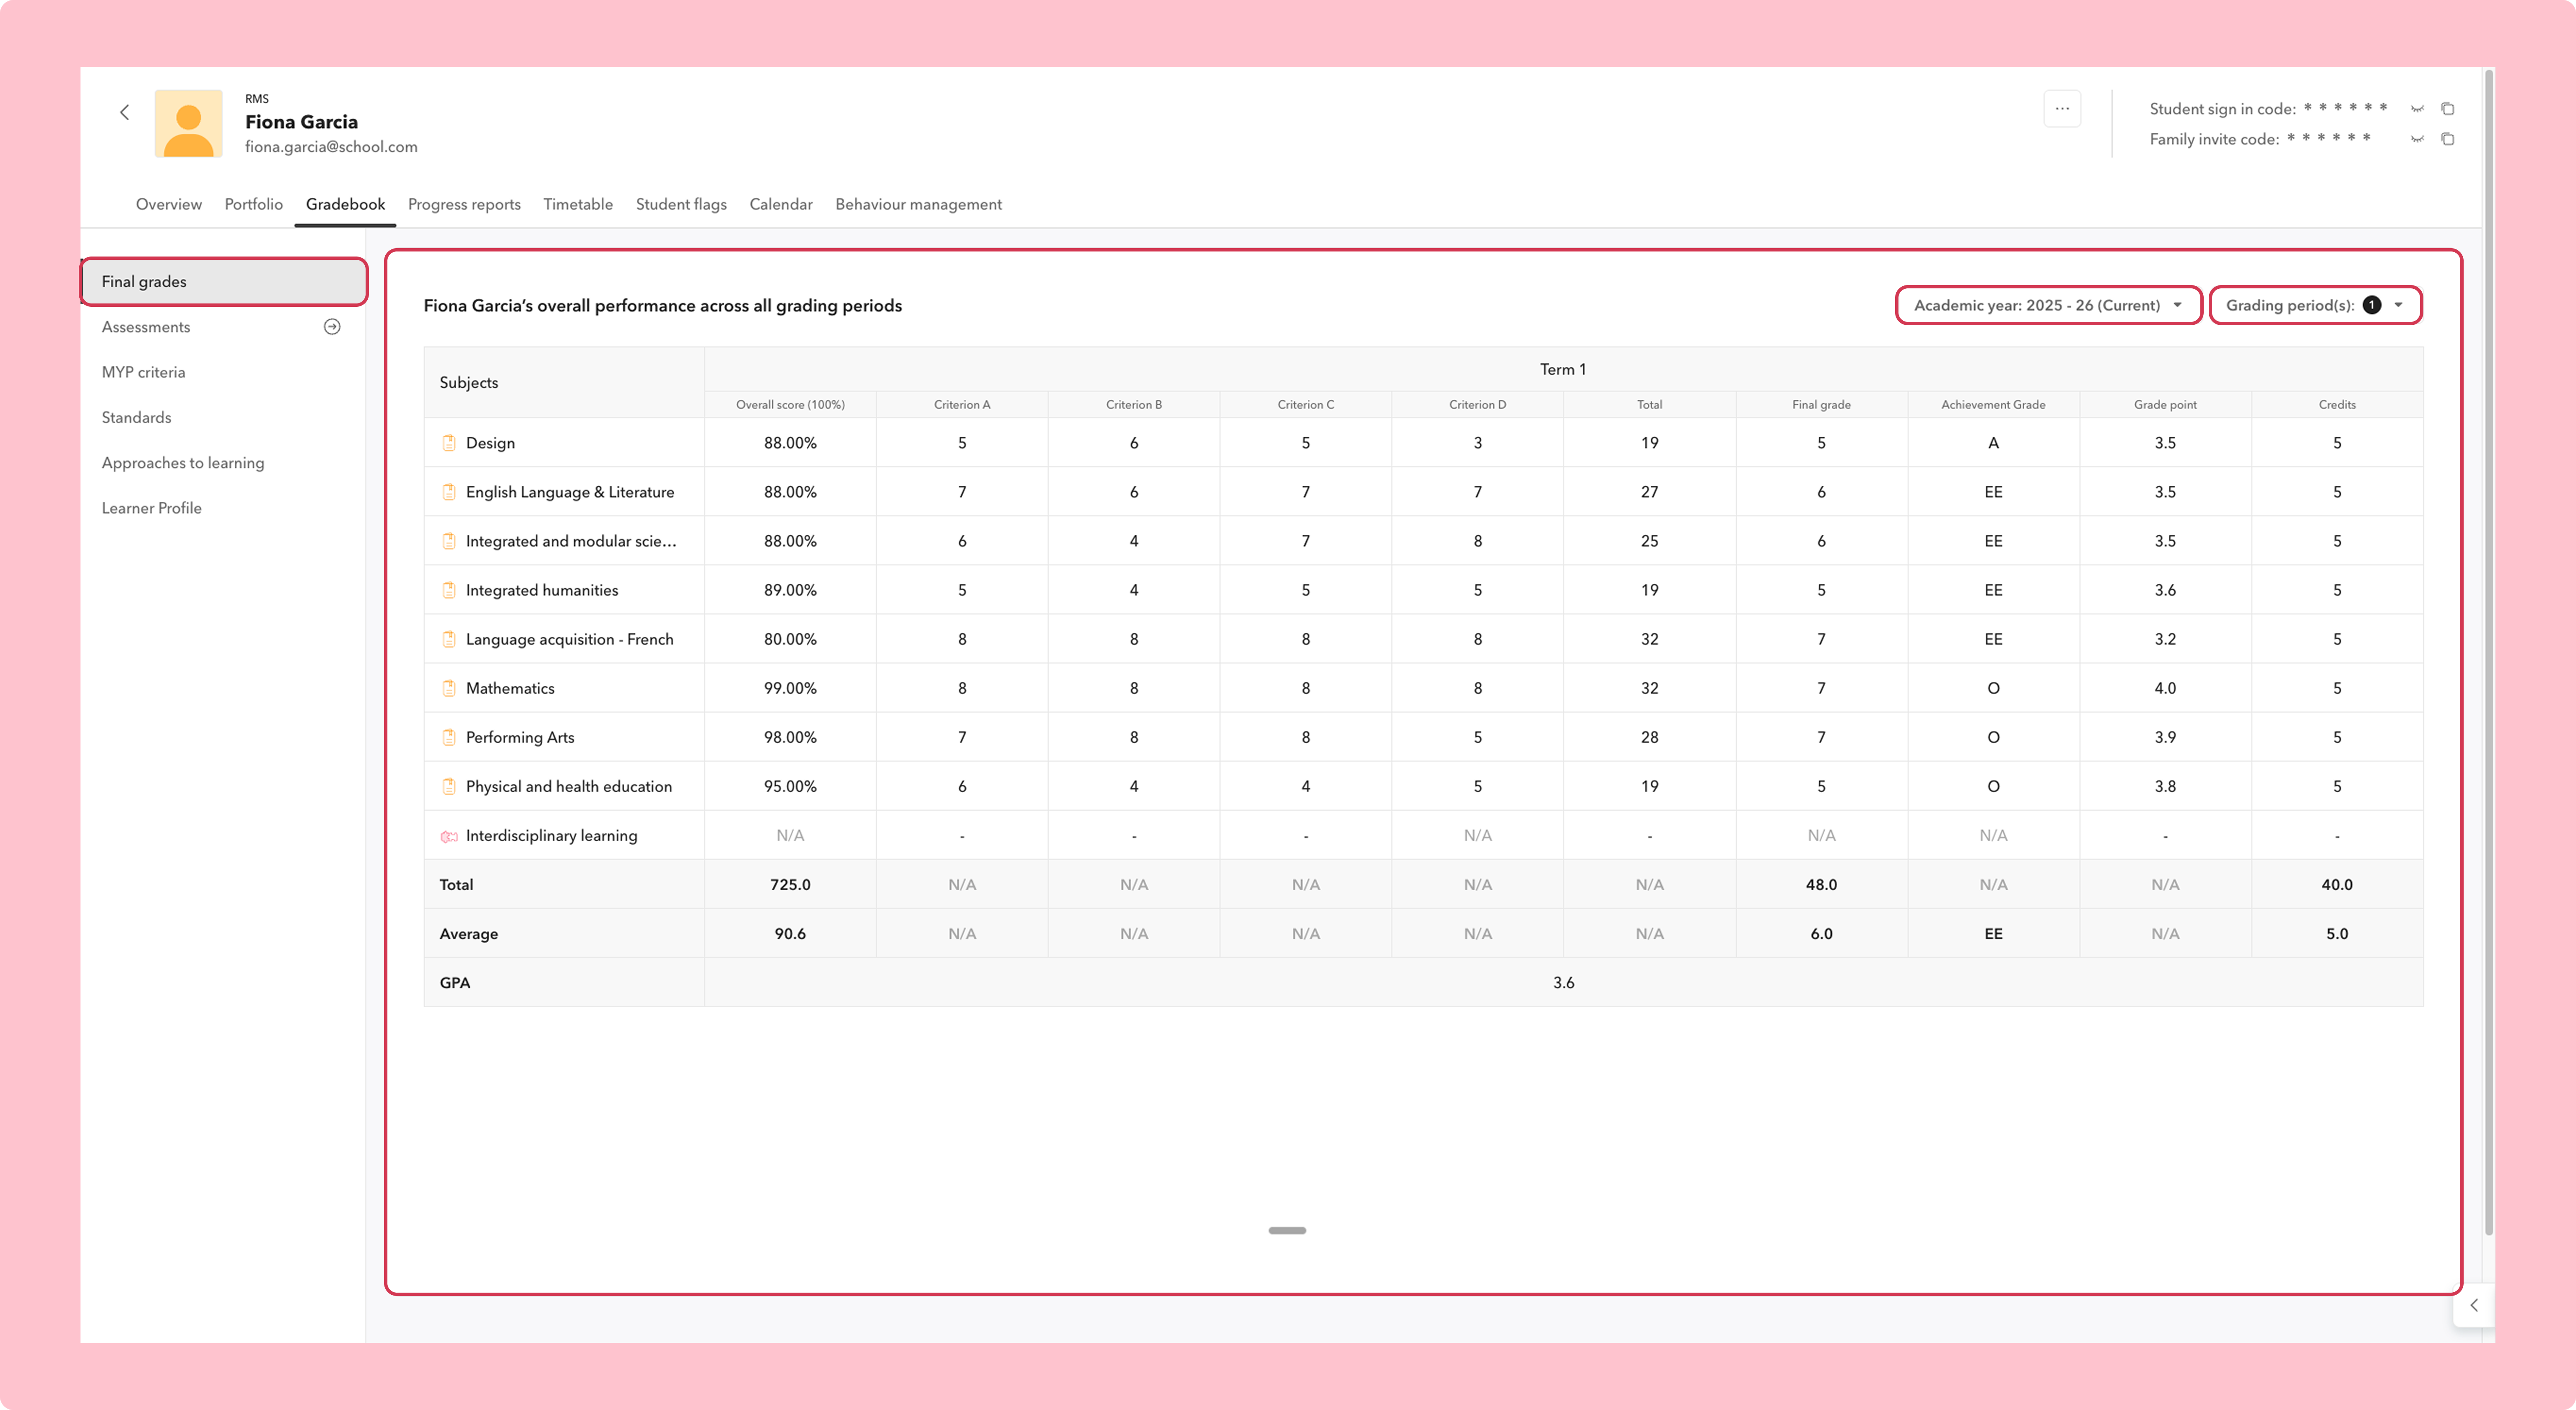Expand the Grading period(s) dropdown
2576x1410 pixels.
pyautogui.click(x=2315, y=305)
